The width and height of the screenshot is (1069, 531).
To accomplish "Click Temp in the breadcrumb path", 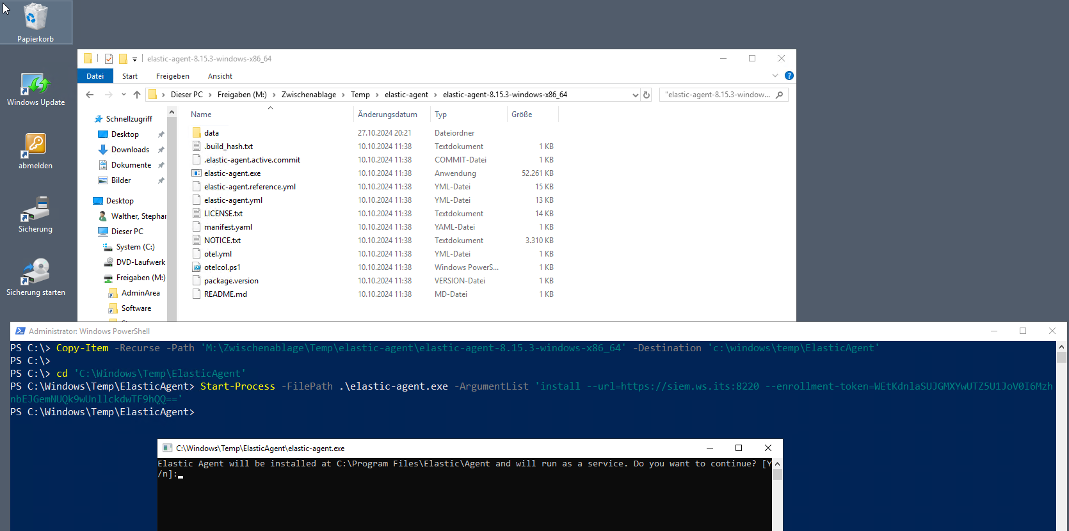I will 360,95.
